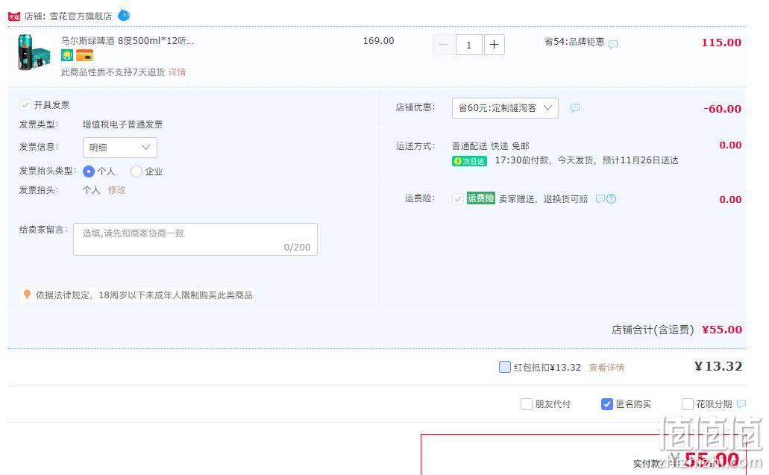Toggle the 开具发票 checkbox
Viewport: 769px width, 475px height.
tap(25, 105)
